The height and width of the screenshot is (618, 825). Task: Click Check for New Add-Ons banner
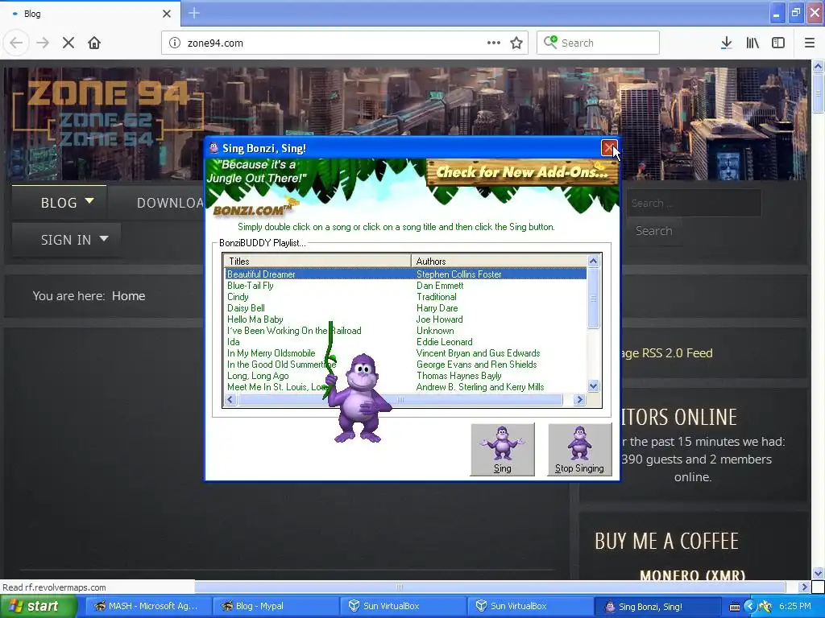point(522,172)
